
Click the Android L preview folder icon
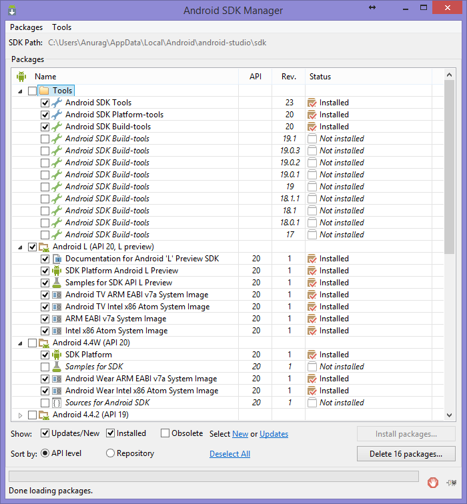point(44,247)
